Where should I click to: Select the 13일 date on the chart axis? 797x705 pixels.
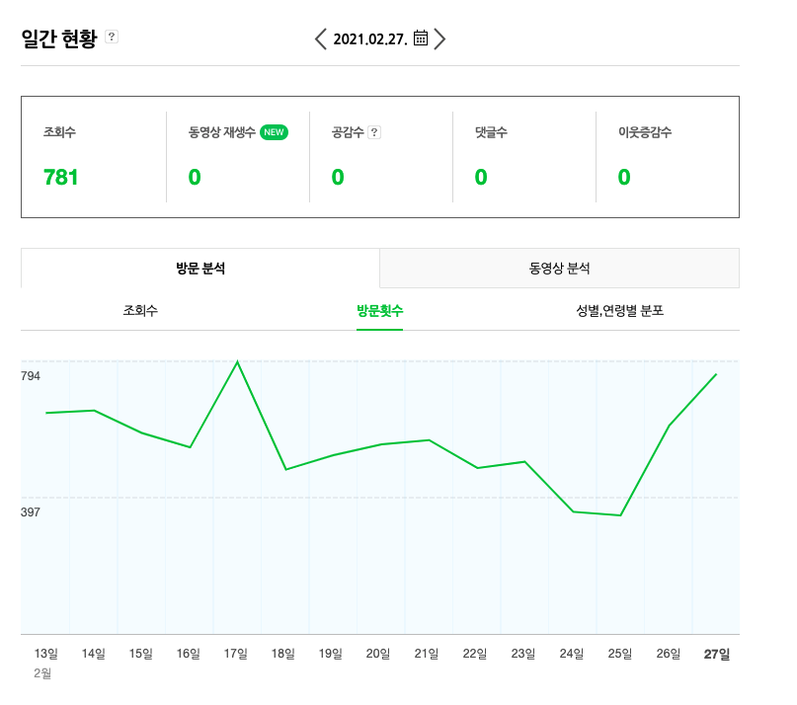click(x=45, y=654)
